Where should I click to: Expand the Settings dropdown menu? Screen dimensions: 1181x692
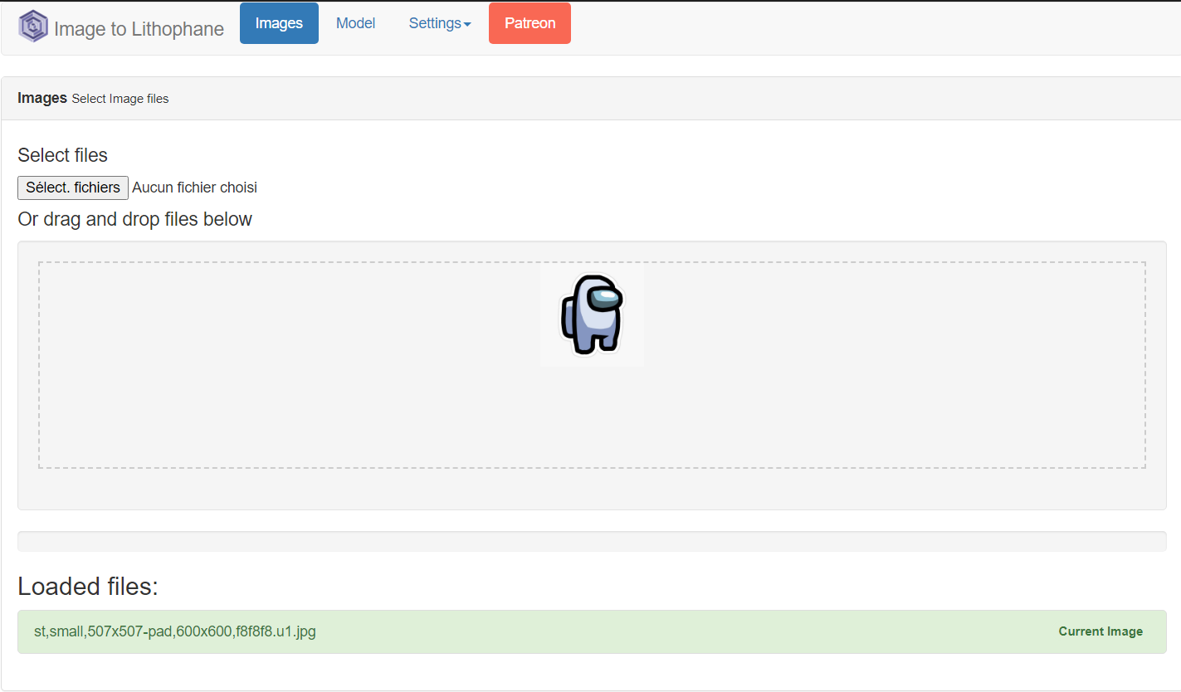click(435, 23)
